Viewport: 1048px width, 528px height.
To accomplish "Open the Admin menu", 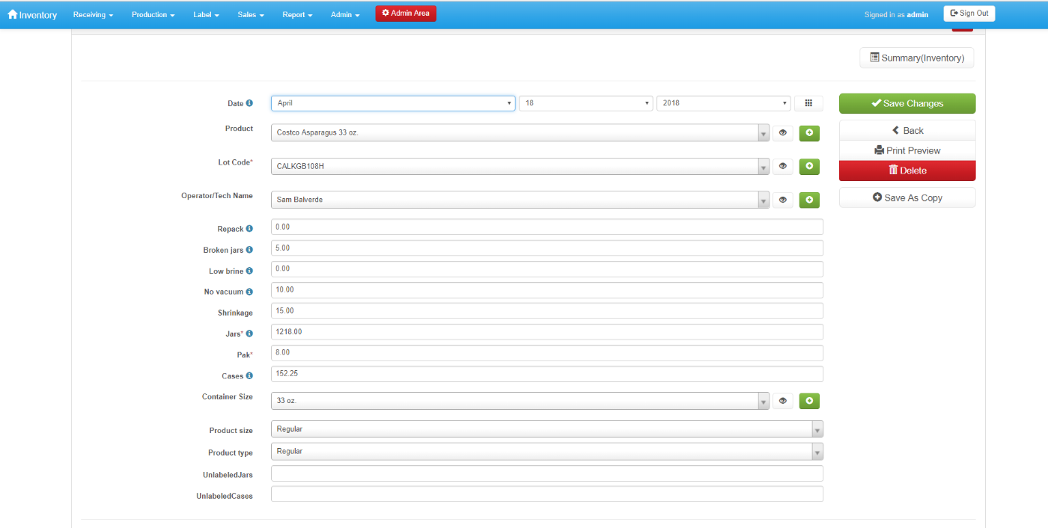I will coord(345,14).
